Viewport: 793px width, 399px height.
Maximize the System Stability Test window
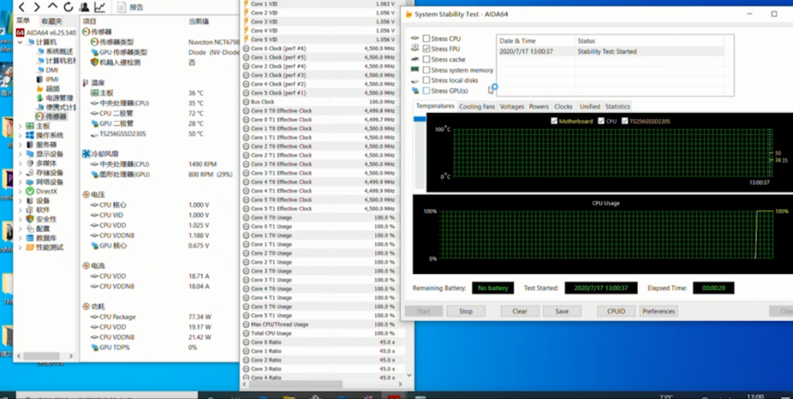[x=774, y=14]
